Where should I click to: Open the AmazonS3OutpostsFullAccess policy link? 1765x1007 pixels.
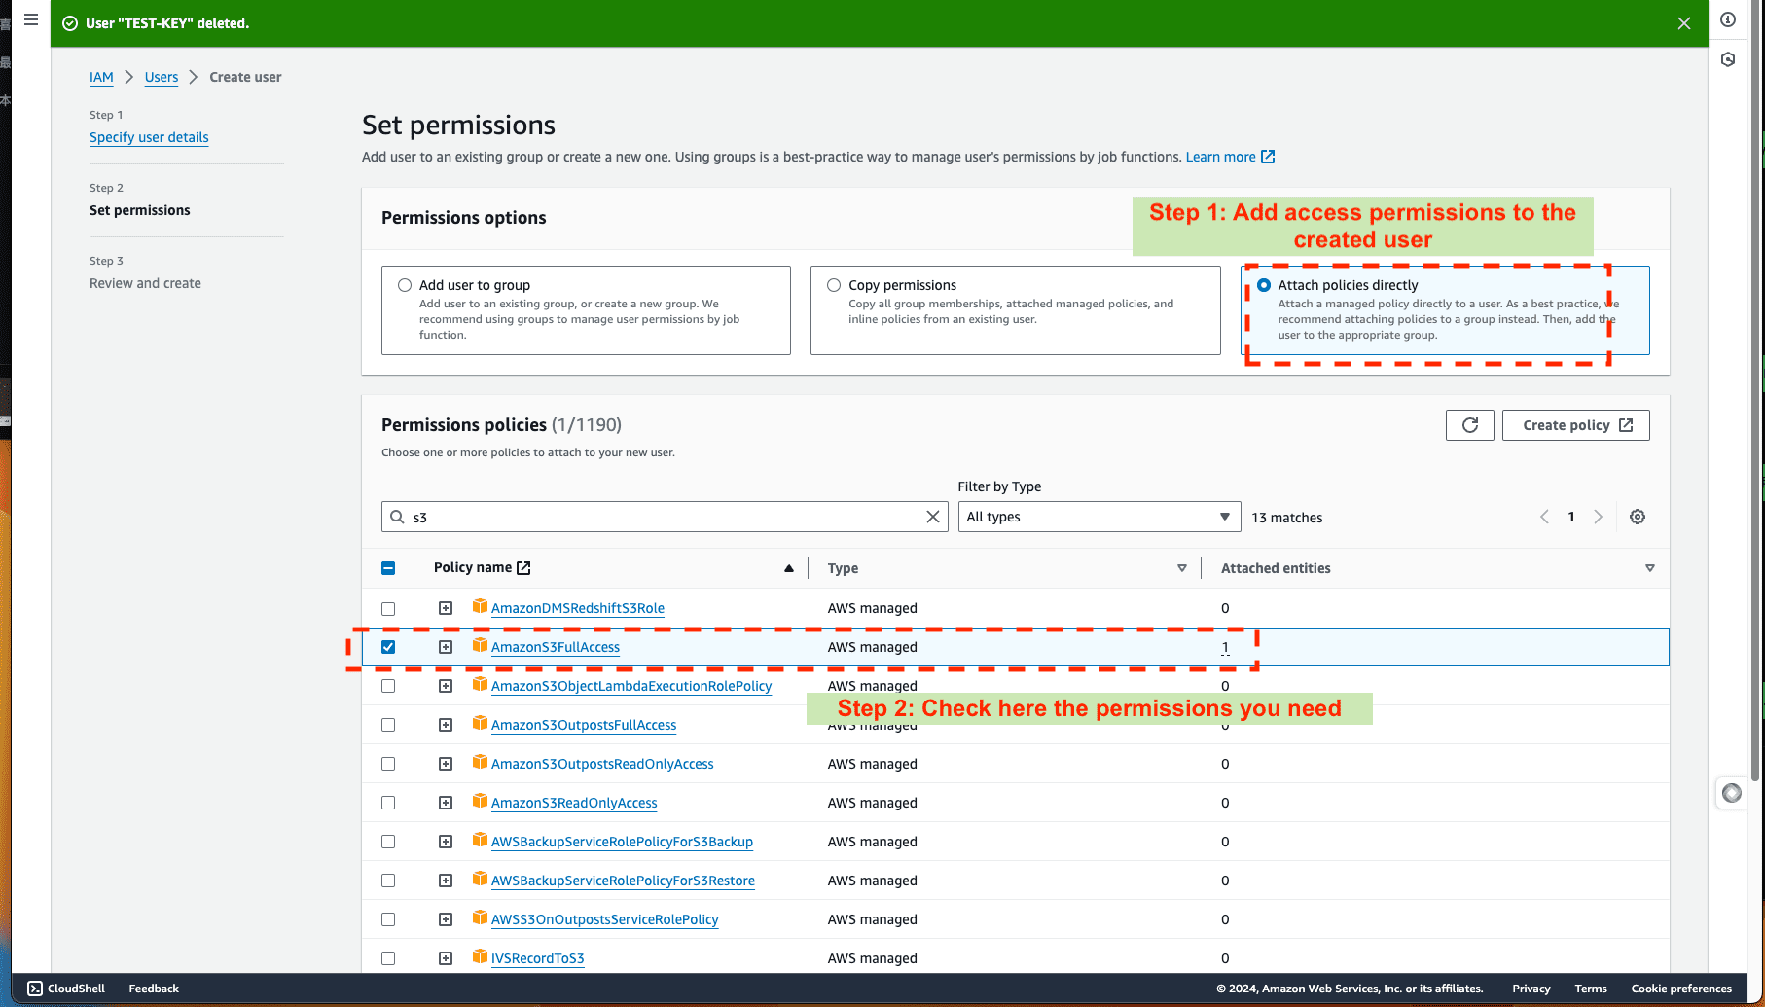(584, 725)
